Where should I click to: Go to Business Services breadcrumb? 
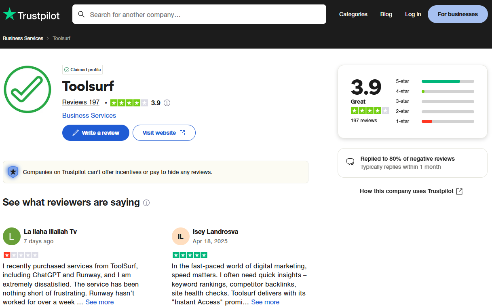tap(23, 38)
